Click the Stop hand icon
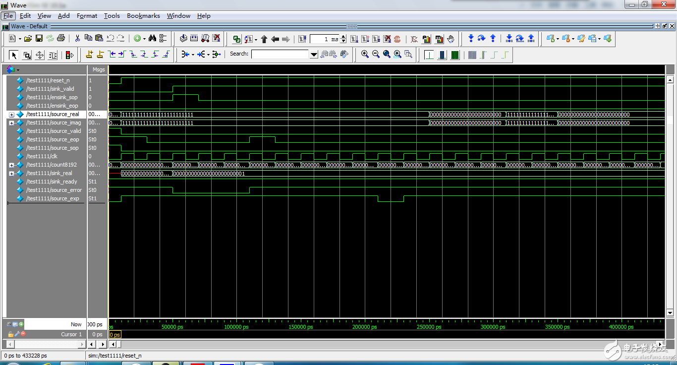This screenshot has width=677, height=365. tap(451, 39)
